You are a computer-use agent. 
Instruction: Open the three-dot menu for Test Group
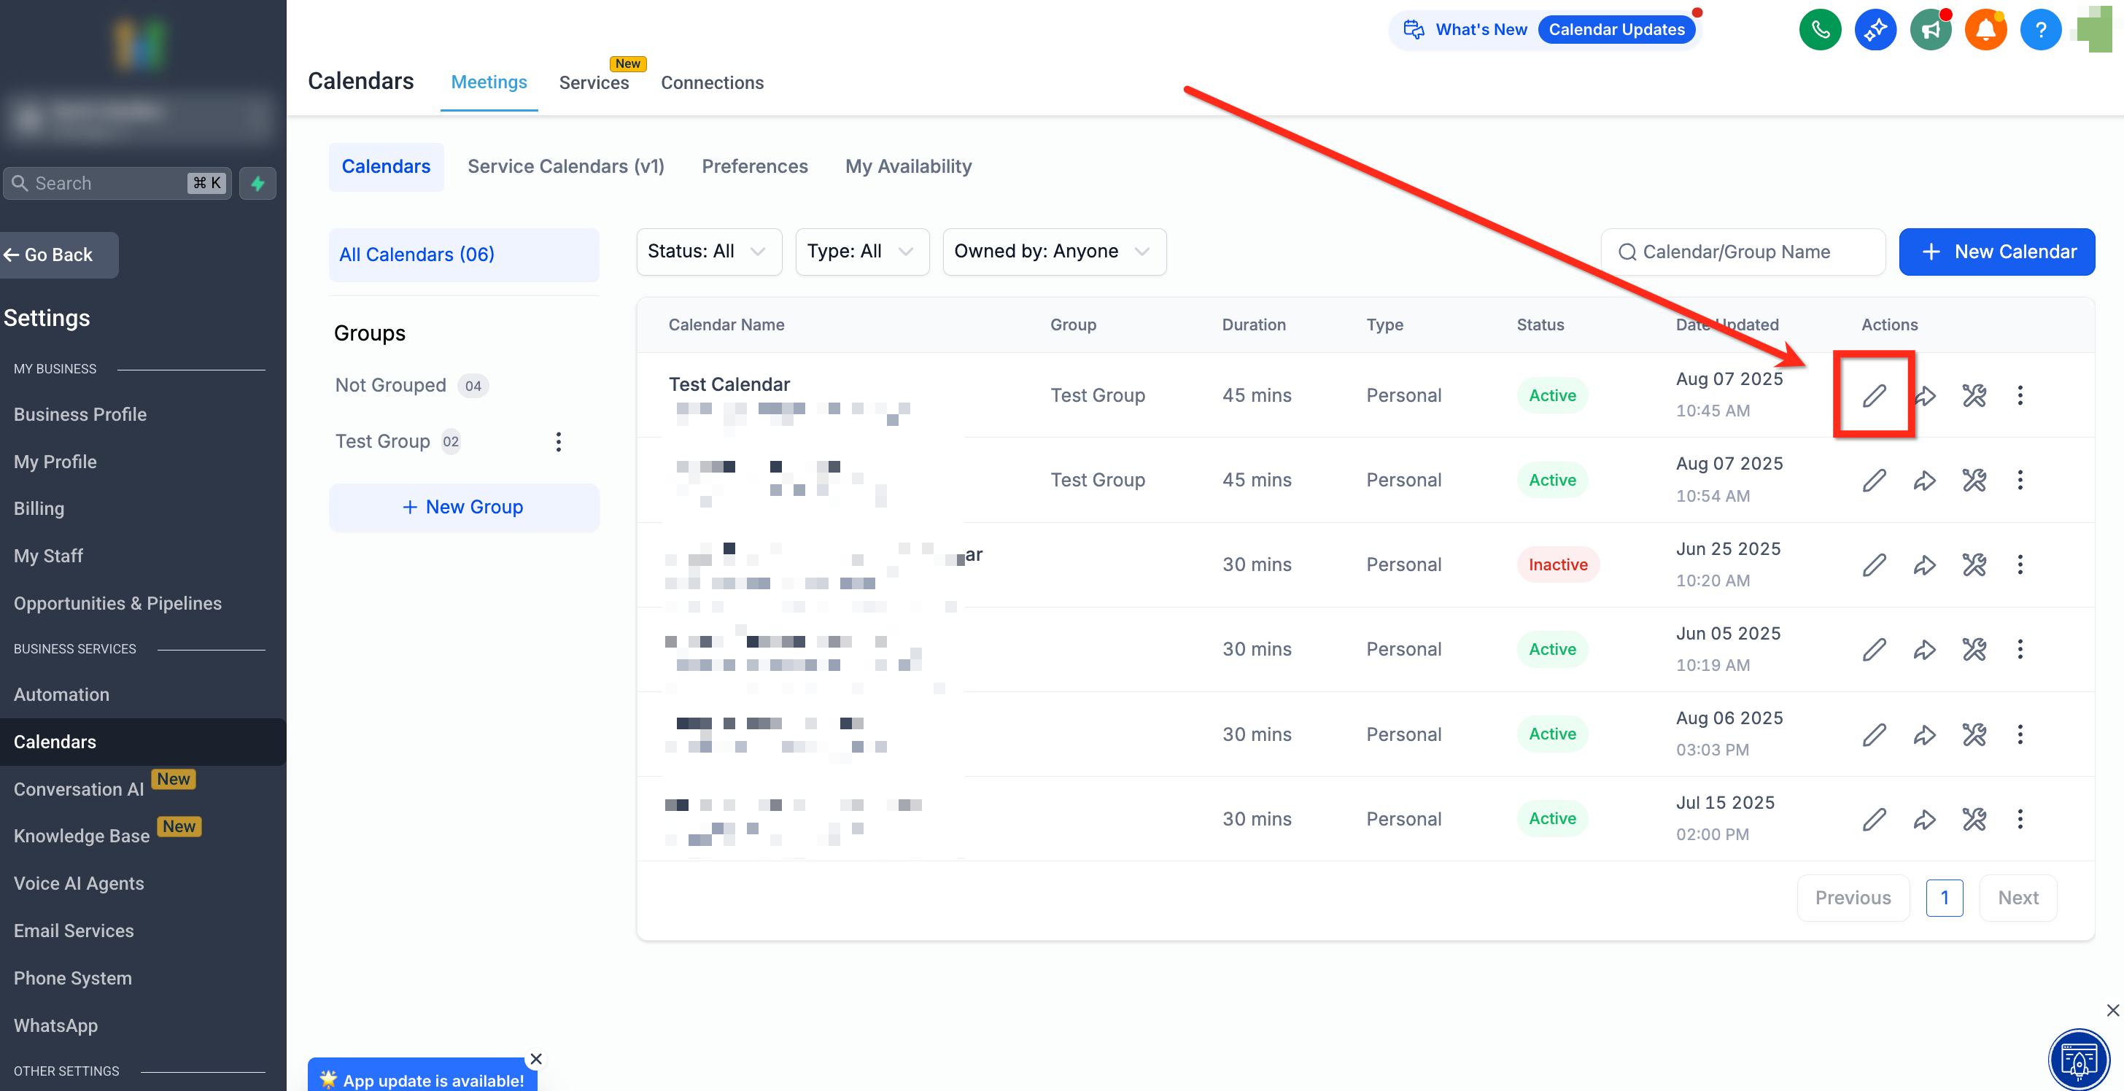pos(558,442)
